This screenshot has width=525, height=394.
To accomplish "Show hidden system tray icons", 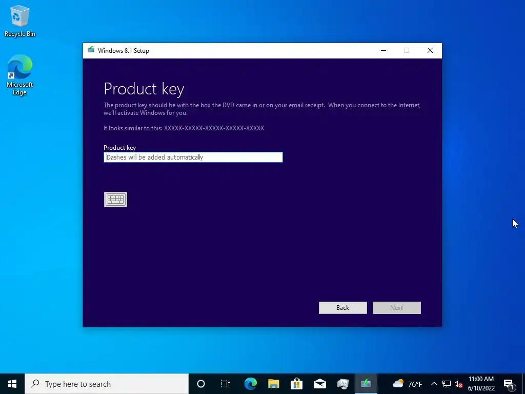I will pos(434,384).
